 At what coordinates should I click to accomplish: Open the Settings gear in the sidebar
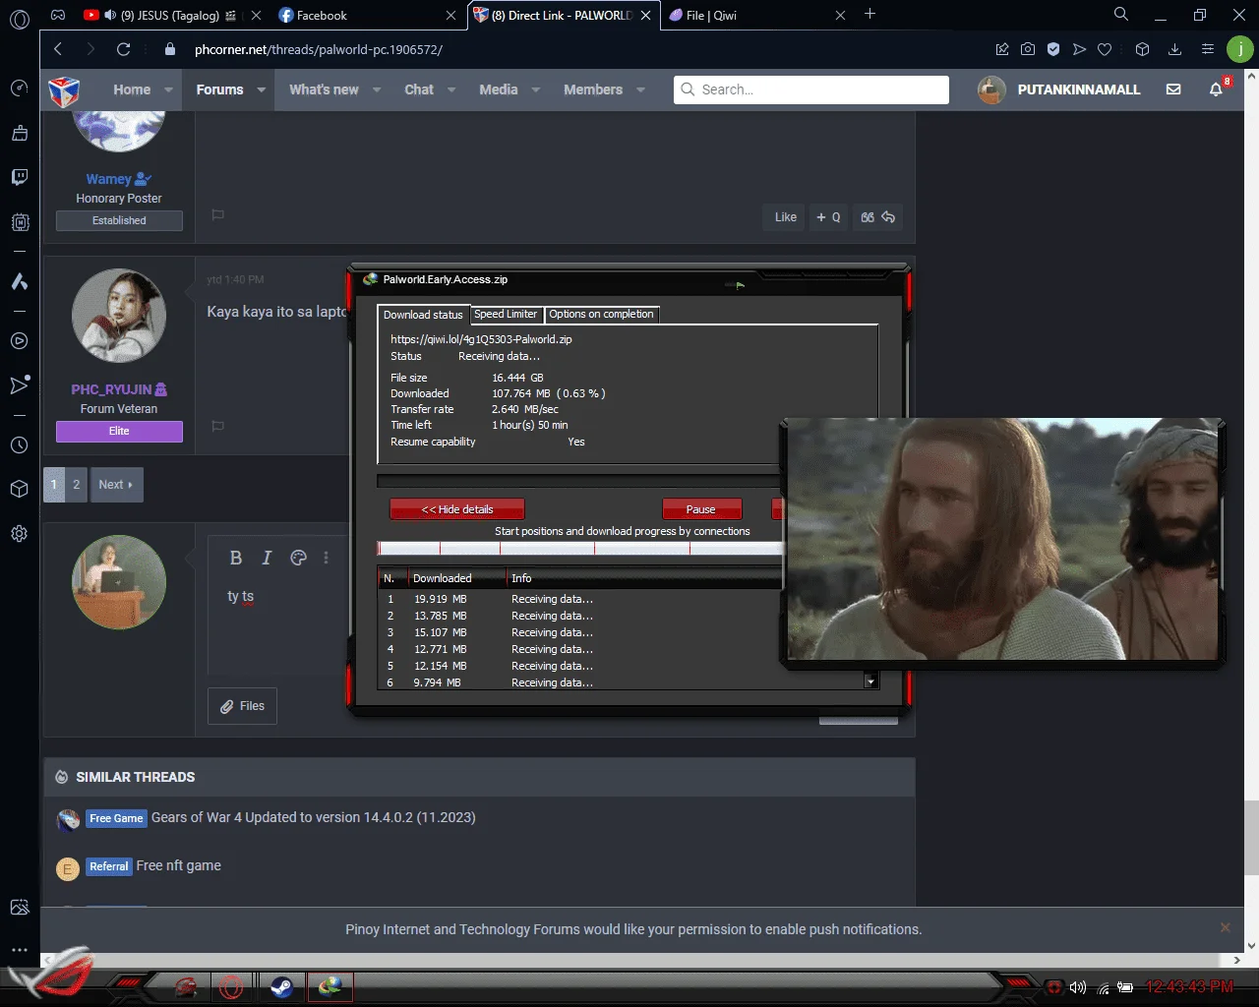pos(19,534)
